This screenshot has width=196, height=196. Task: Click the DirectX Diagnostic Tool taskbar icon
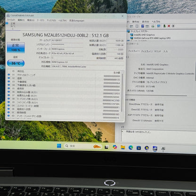pyautogui.click(x=147, y=148)
